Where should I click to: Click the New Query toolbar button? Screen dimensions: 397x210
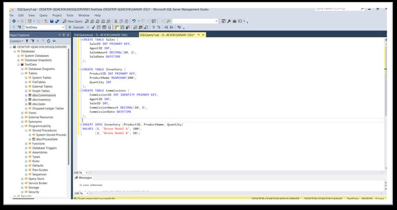tap(73, 21)
